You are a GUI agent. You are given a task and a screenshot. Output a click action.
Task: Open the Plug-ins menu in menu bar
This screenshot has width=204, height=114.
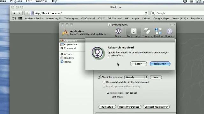pos(16,1)
